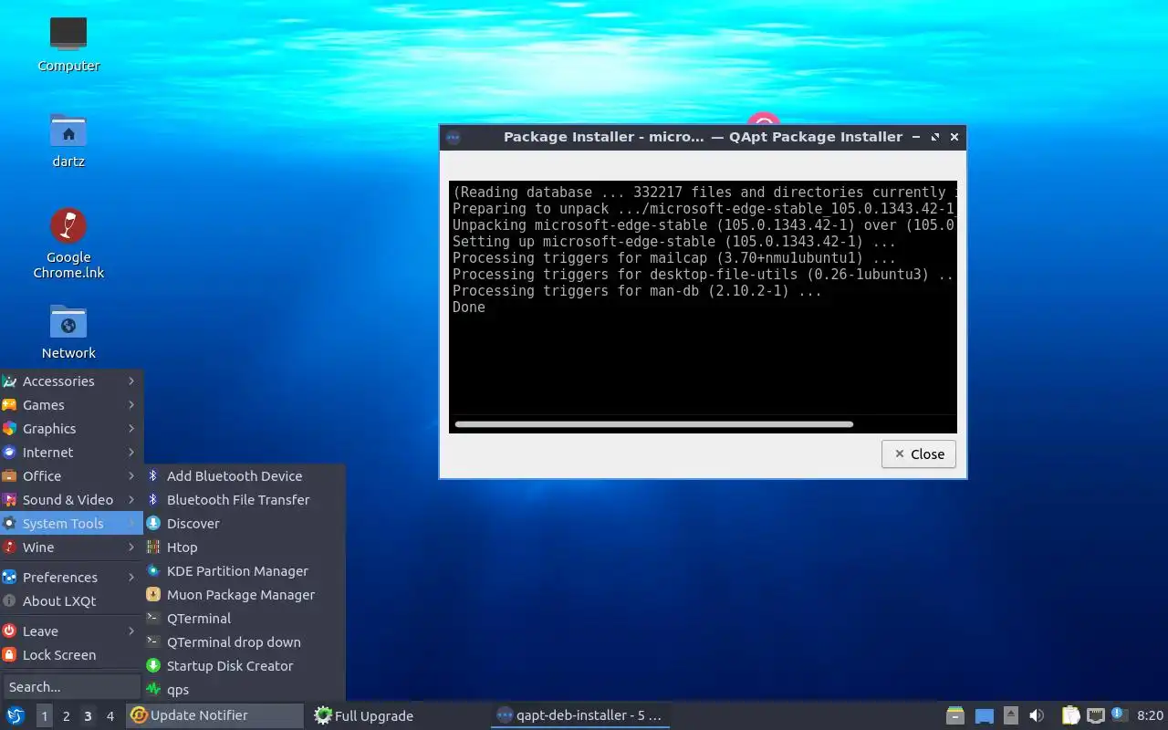Open QTerminal from System Tools
1168x730 pixels.
245,618
